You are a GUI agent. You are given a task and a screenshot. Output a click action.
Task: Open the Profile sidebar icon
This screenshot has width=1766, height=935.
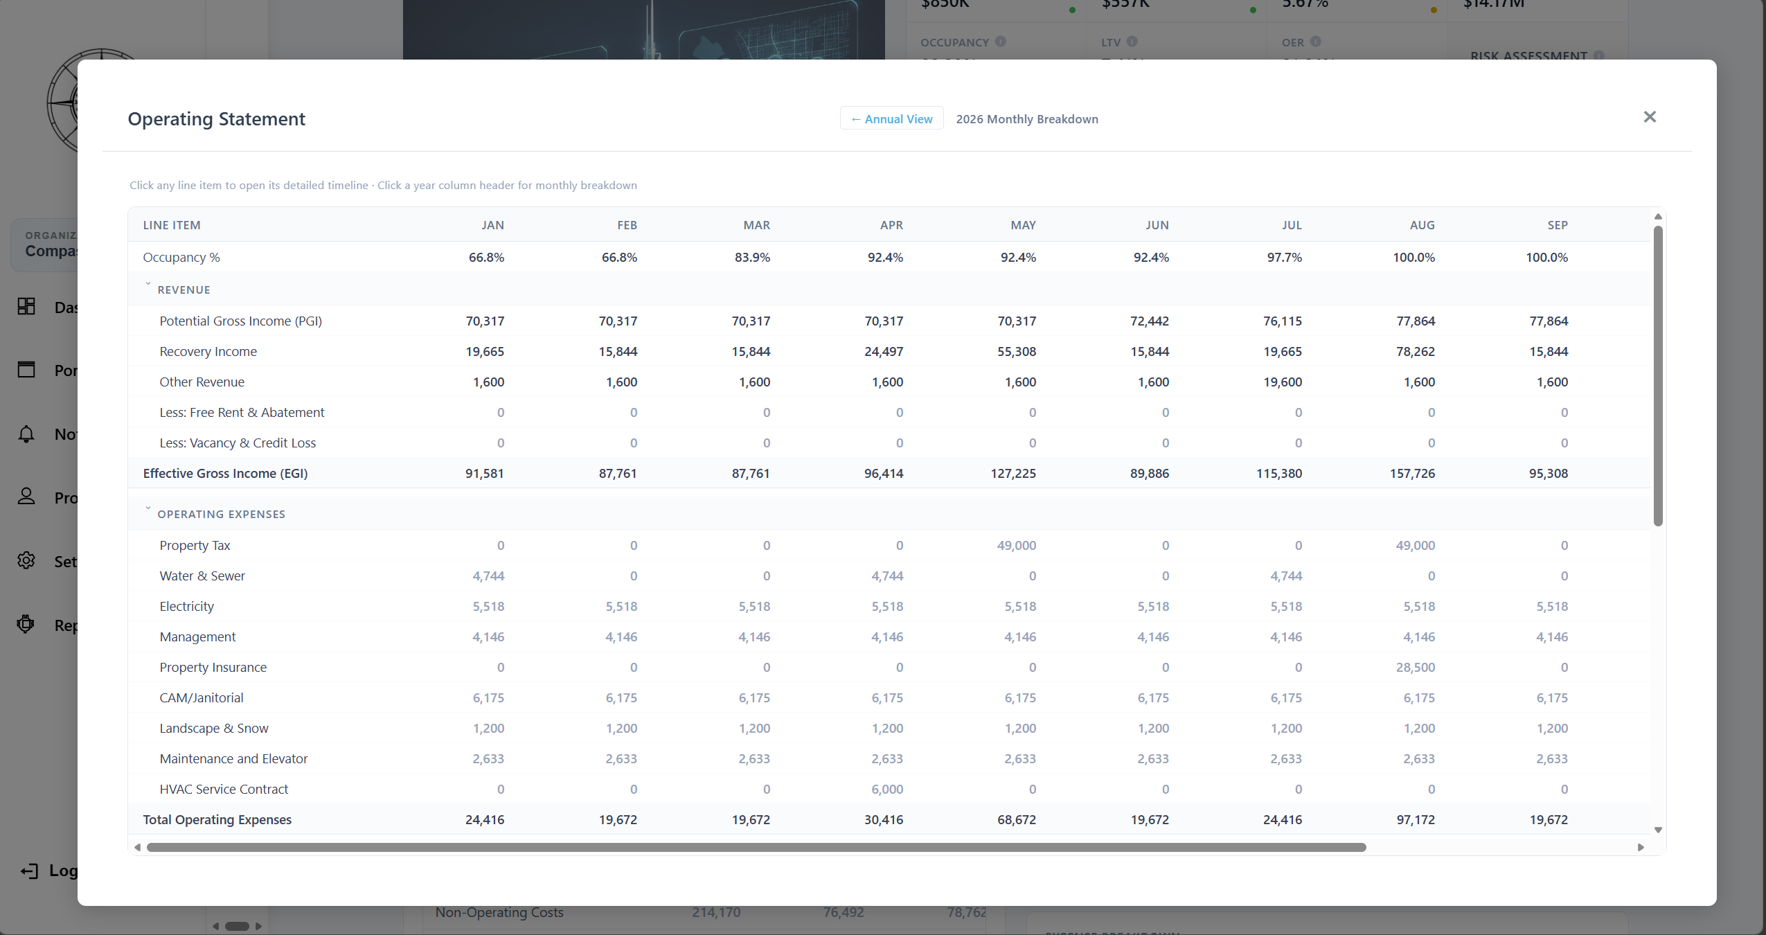pos(26,497)
